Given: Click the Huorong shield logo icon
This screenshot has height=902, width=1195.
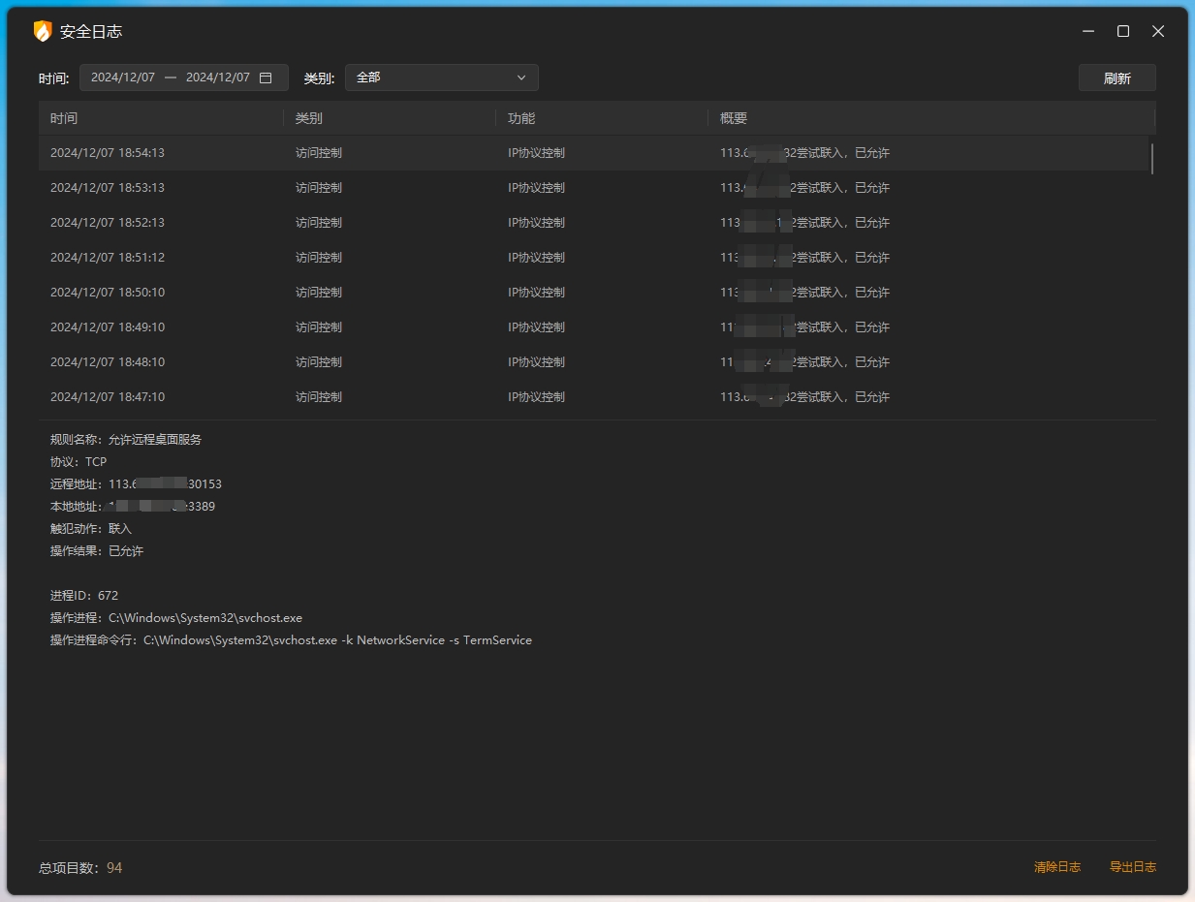Looking at the screenshot, I should (43, 31).
